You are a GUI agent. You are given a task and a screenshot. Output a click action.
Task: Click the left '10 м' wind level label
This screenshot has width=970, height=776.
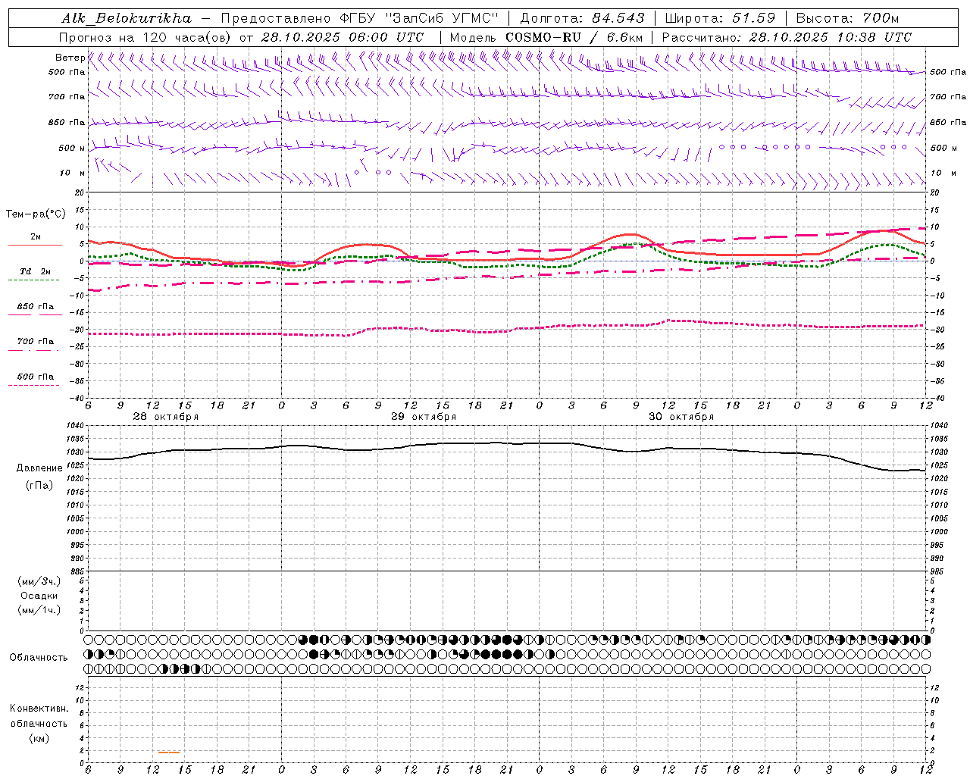point(73,174)
